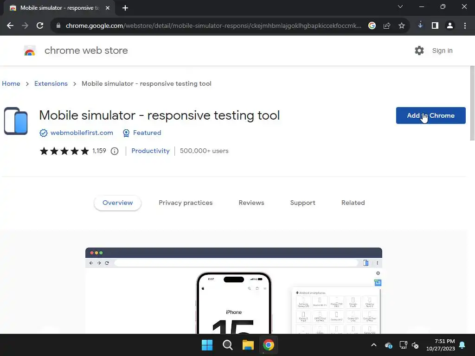
Task: Click the Sign in link
Action: pyautogui.click(x=442, y=51)
